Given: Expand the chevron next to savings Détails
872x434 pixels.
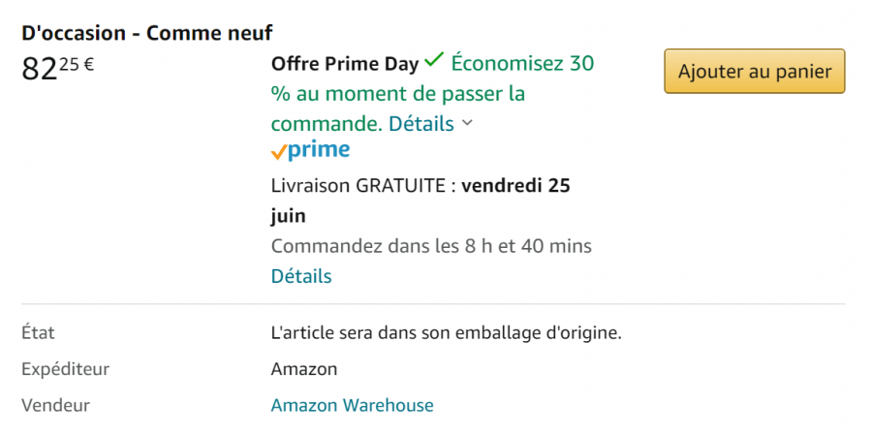Looking at the screenshot, I should [x=467, y=123].
